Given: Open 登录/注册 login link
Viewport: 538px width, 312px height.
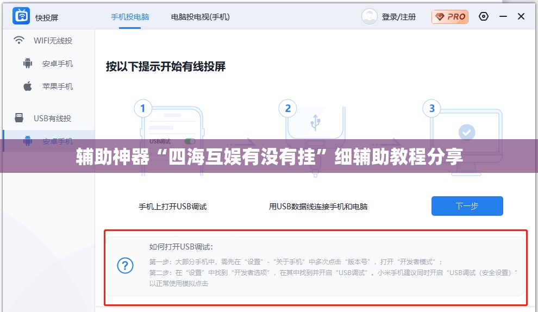Looking at the screenshot, I should coord(399,17).
